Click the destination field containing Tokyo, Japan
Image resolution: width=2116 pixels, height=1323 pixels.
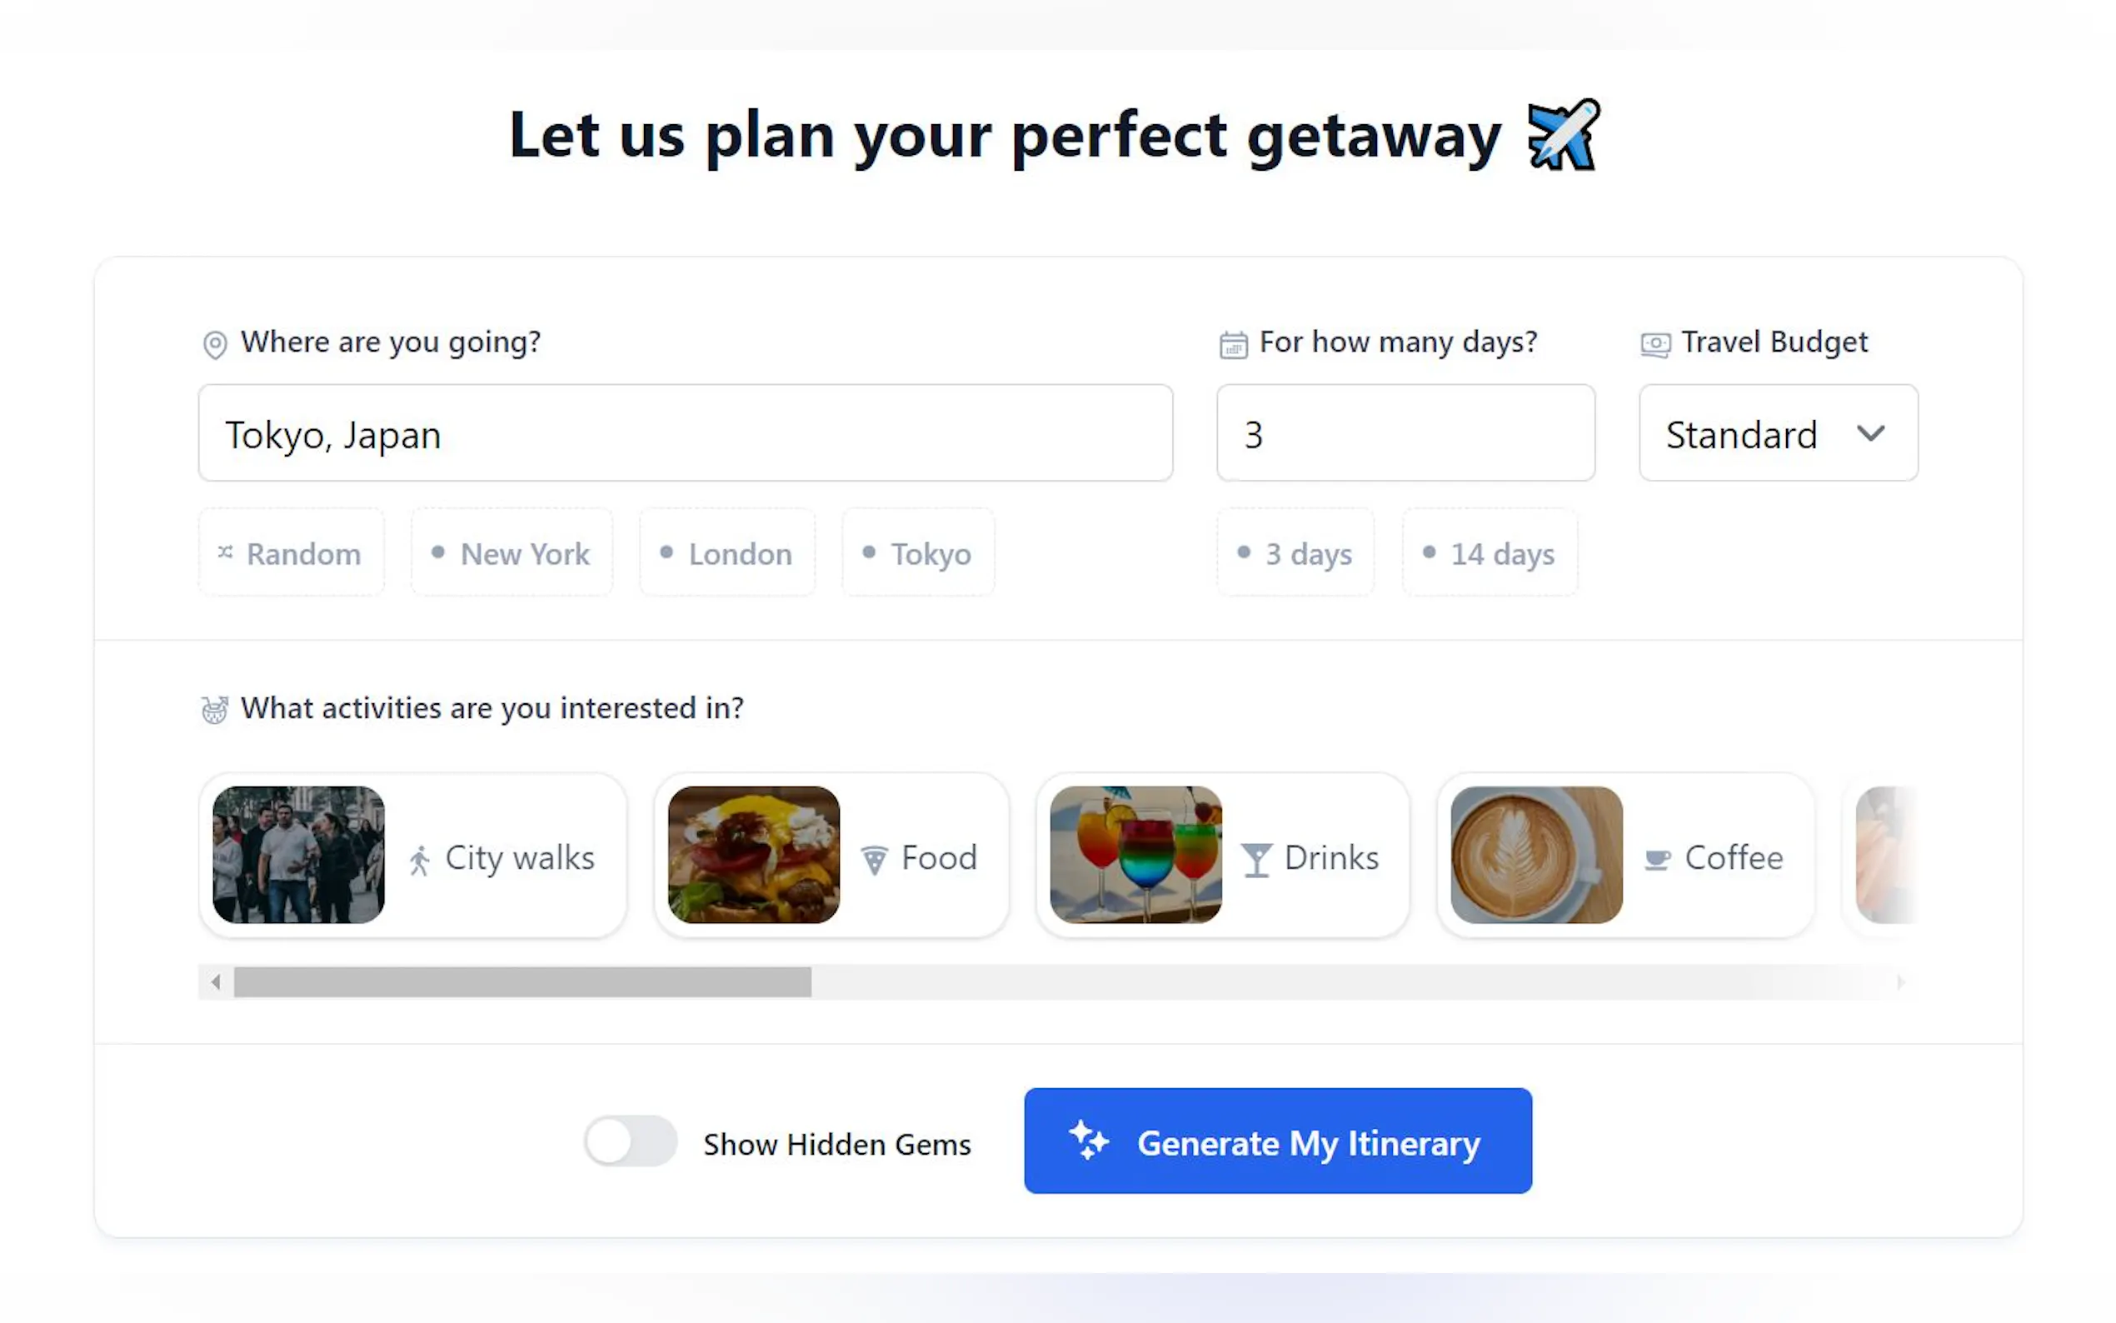[685, 433]
